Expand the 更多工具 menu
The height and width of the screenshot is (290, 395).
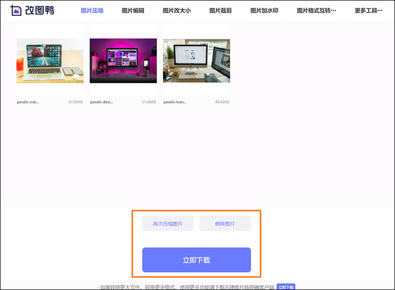[369, 11]
